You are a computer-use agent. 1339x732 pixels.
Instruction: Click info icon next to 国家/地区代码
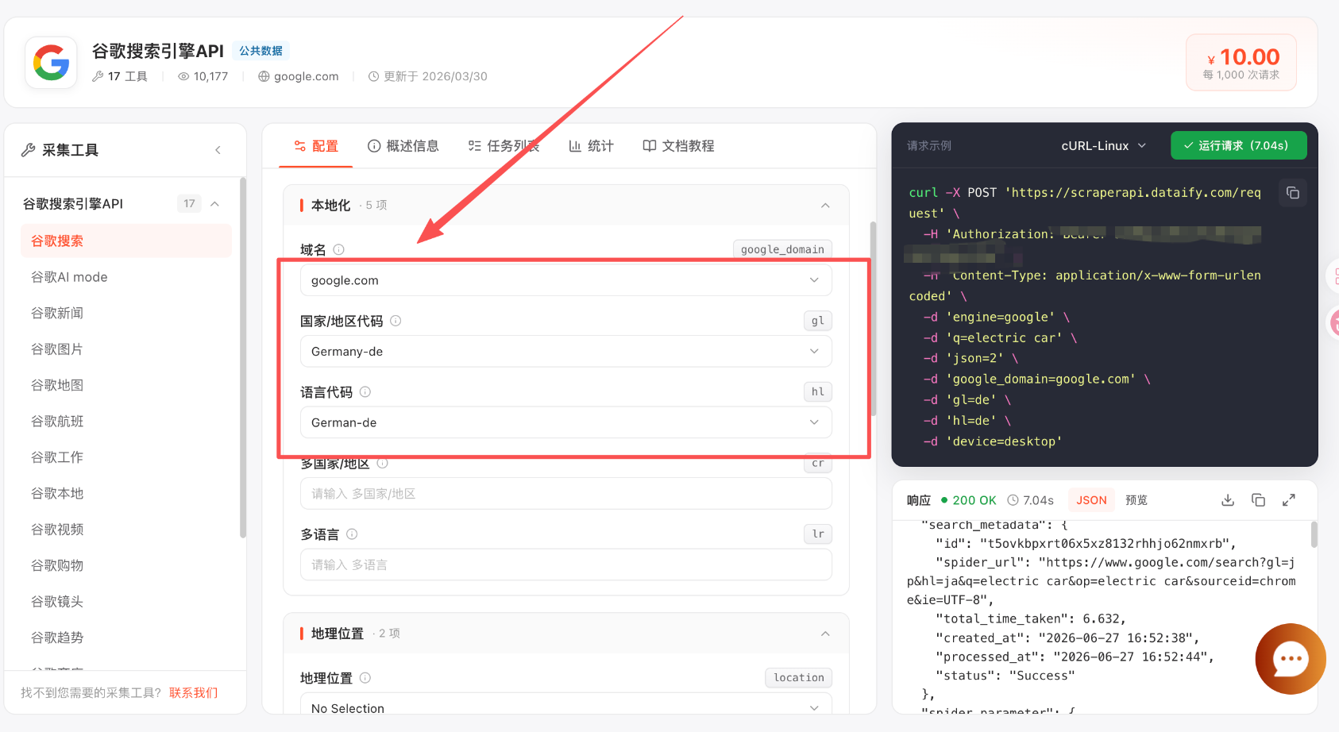click(396, 321)
